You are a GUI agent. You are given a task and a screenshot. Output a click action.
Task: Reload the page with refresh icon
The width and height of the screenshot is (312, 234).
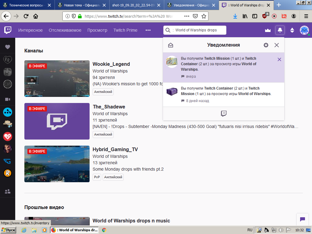click(x=26, y=16)
